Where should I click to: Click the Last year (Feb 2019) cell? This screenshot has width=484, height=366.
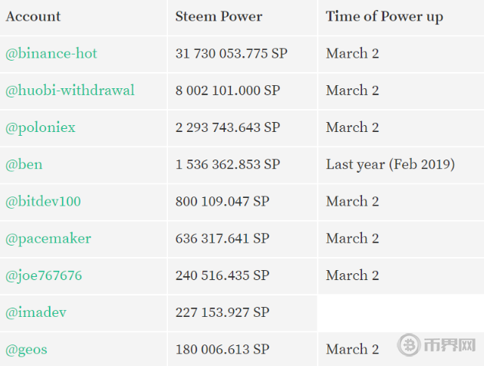tap(390, 164)
